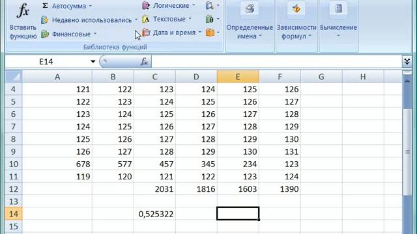Select column F header
The height and width of the screenshot is (234, 417).
coord(280,77)
